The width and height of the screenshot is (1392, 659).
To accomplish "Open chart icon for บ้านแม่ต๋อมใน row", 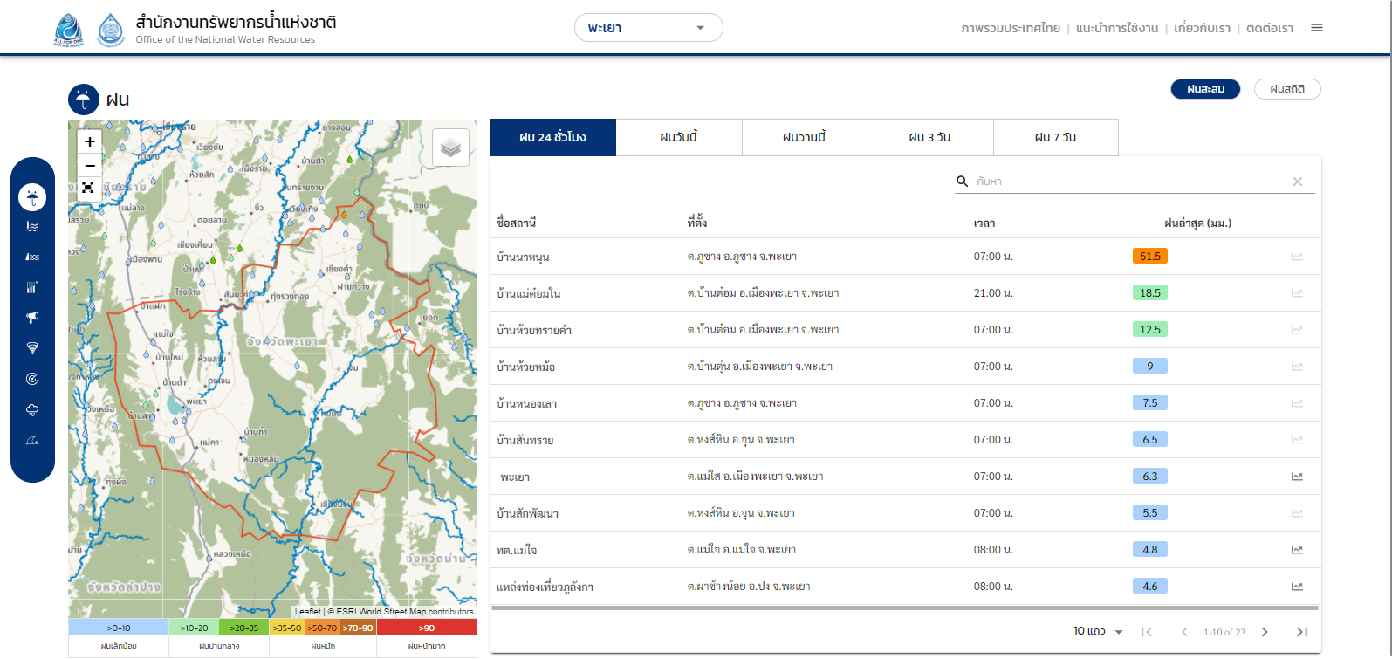I will (1298, 293).
